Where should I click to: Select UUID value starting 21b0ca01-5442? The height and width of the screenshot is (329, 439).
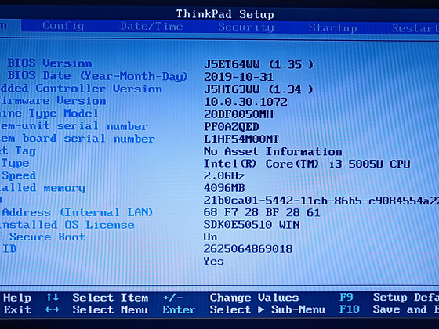(321, 201)
